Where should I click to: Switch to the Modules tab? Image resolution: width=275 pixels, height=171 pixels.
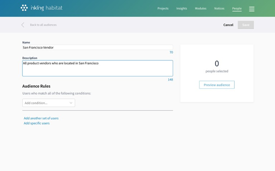(200, 9)
